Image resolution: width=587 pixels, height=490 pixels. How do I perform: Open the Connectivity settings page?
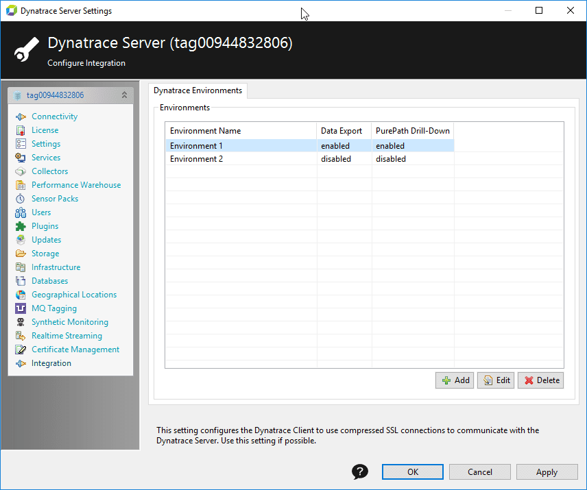tap(55, 117)
